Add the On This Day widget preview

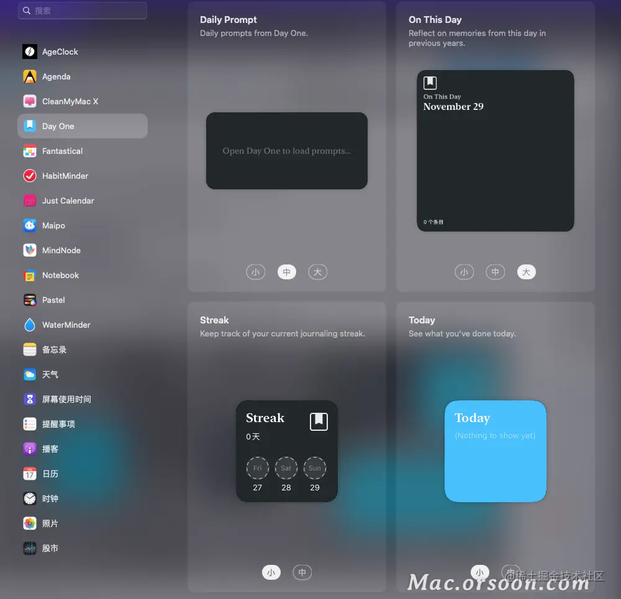tap(496, 151)
